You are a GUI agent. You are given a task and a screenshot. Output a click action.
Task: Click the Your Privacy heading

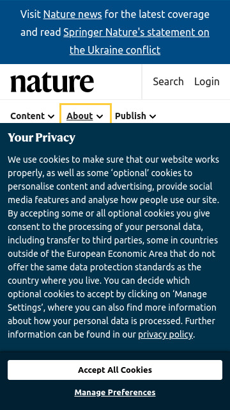(42, 138)
